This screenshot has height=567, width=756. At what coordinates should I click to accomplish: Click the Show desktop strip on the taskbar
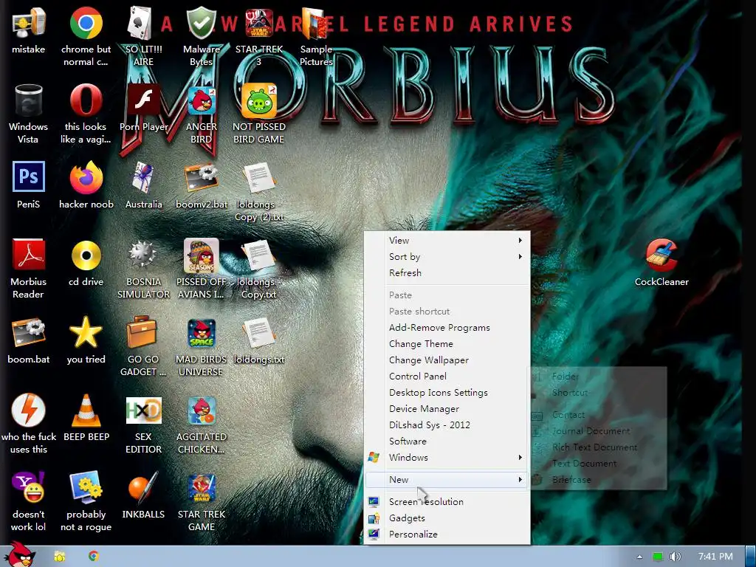point(750,557)
